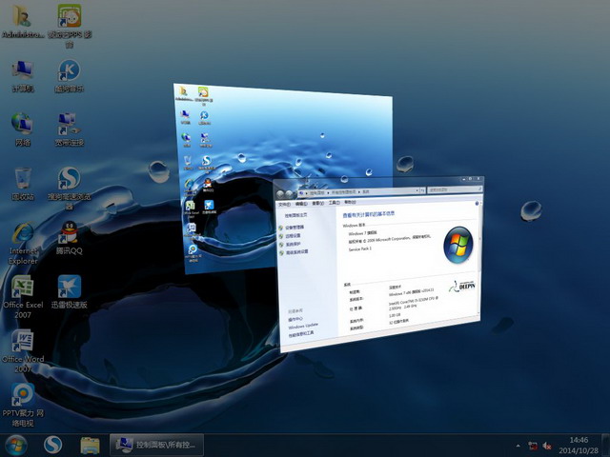Launch the 腾讯QQ penguin desktop shortcut

point(70,238)
